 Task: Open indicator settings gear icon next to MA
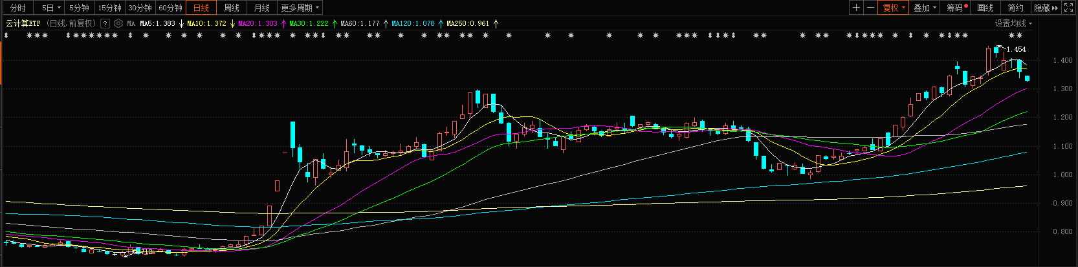(x=118, y=23)
